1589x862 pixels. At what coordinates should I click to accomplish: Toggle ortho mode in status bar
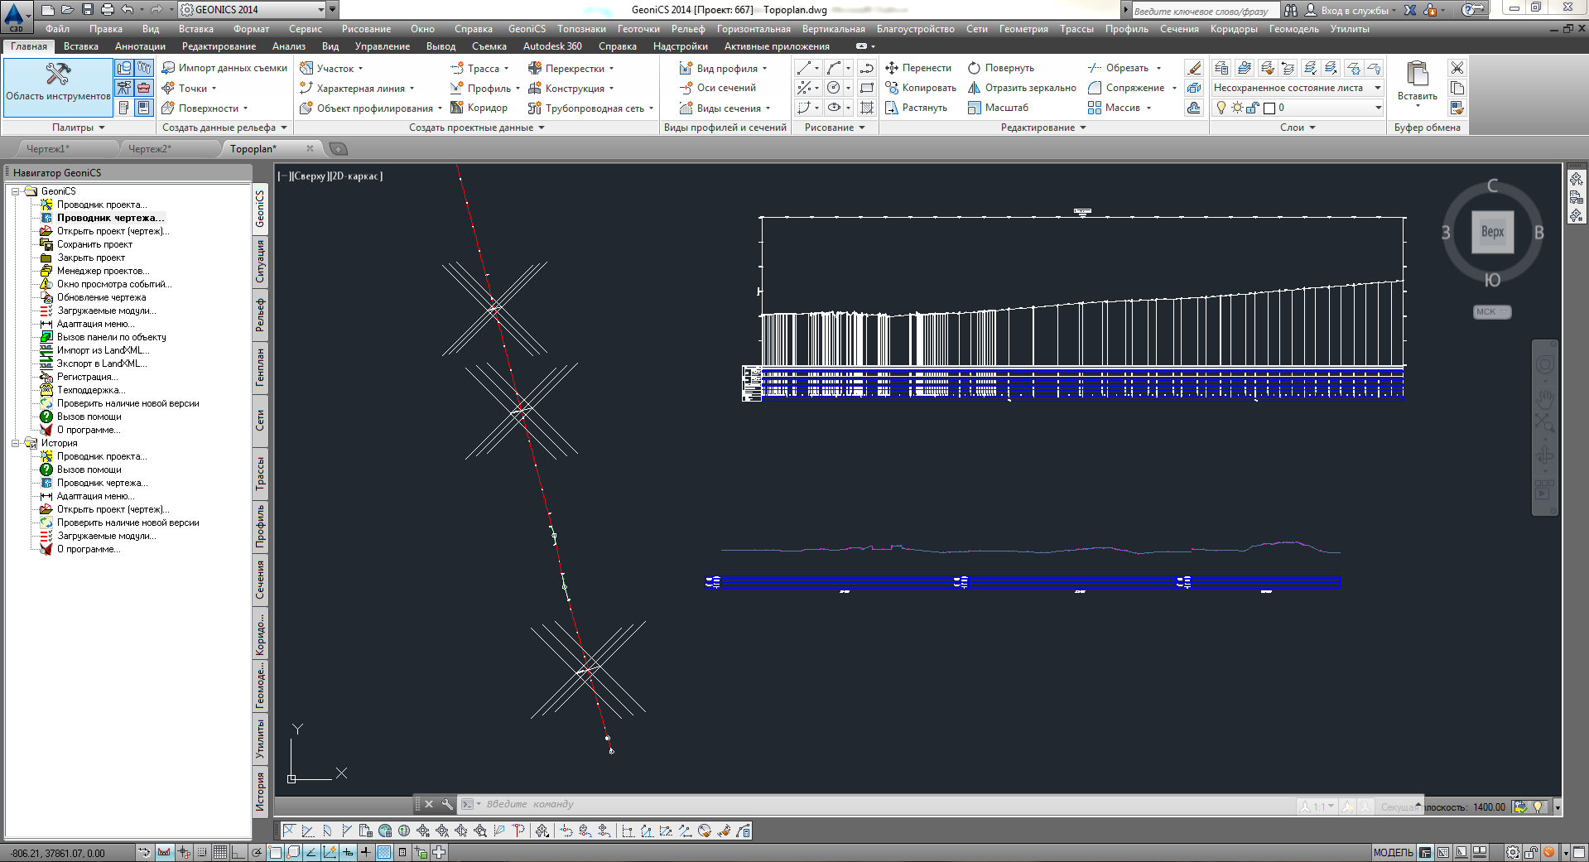point(238,852)
